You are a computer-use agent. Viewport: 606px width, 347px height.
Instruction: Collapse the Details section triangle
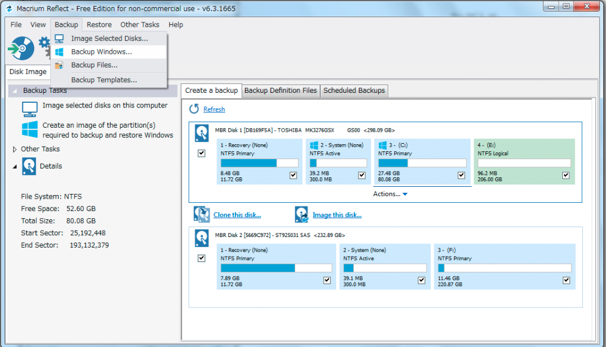[x=15, y=167]
